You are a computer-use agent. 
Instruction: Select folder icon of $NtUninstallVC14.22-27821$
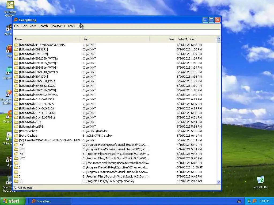(16, 117)
